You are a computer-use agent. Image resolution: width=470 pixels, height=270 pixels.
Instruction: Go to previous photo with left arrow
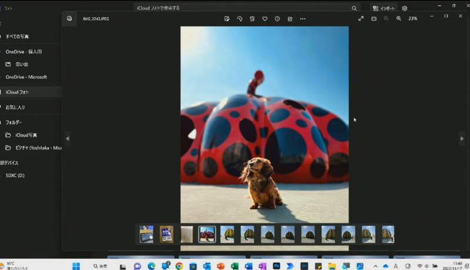(x=67, y=139)
